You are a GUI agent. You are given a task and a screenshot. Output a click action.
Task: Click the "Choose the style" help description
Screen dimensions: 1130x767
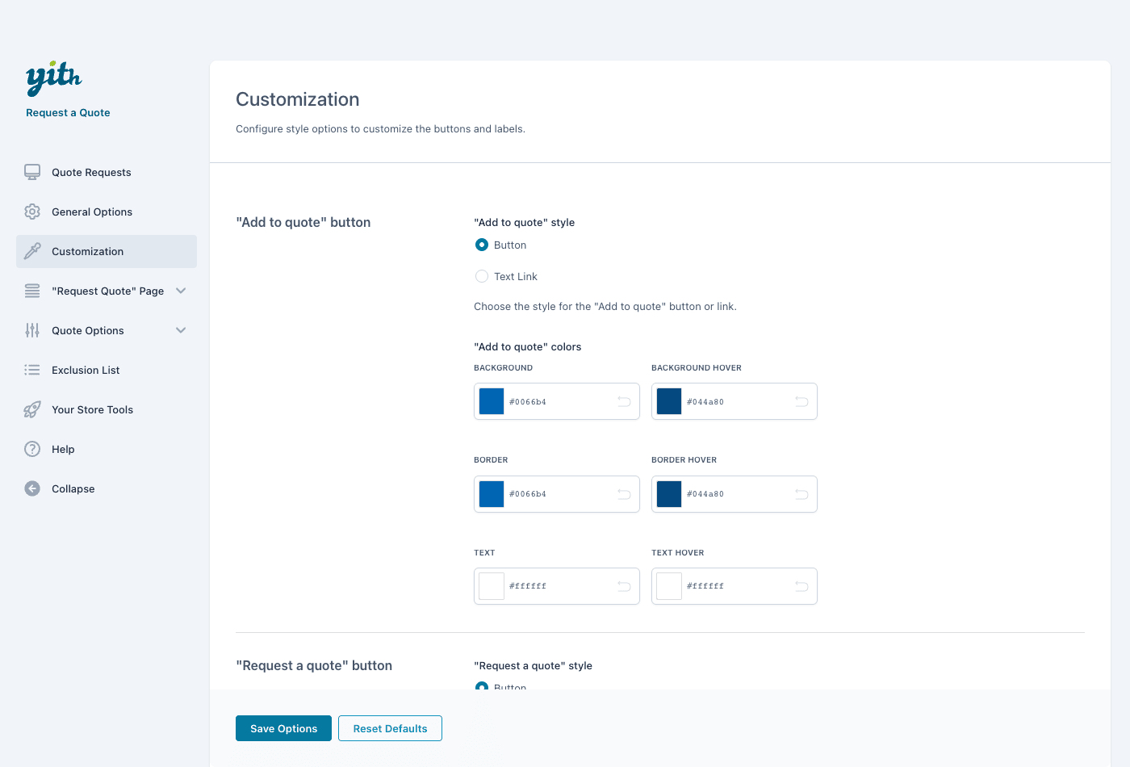(x=605, y=307)
